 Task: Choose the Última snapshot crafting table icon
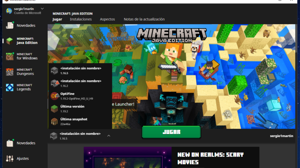click(54, 122)
